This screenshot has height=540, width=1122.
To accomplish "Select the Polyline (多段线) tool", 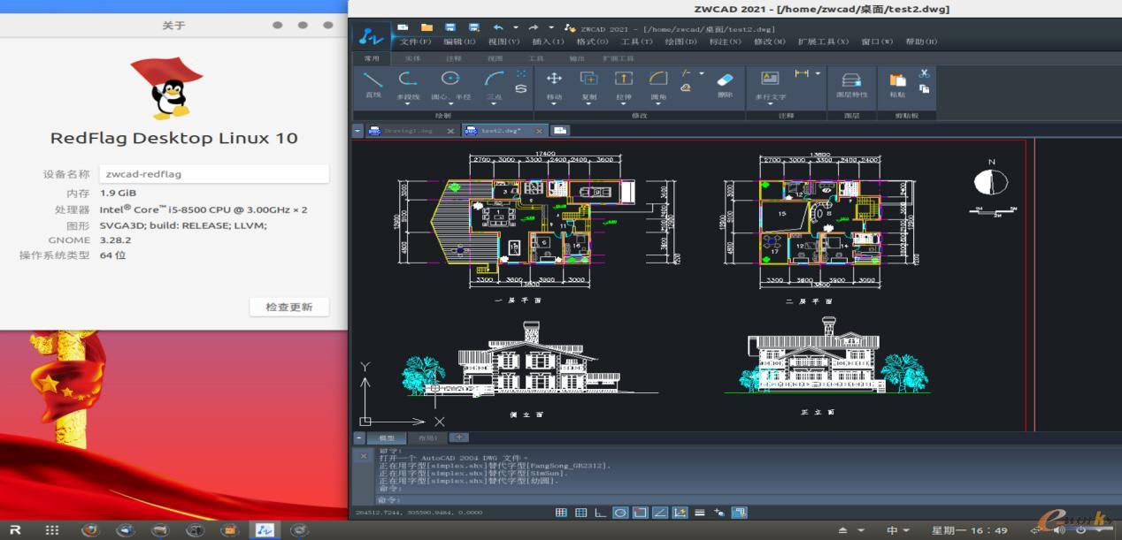I will pyautogui.click(x=408, y=85).
